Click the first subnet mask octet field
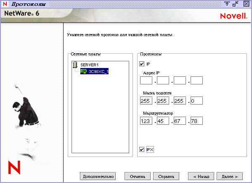Viewport: 252px width, 183px height. [146, 101]
